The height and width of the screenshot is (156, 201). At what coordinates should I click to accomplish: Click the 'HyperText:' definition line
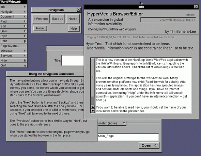(x=128, y=44)
